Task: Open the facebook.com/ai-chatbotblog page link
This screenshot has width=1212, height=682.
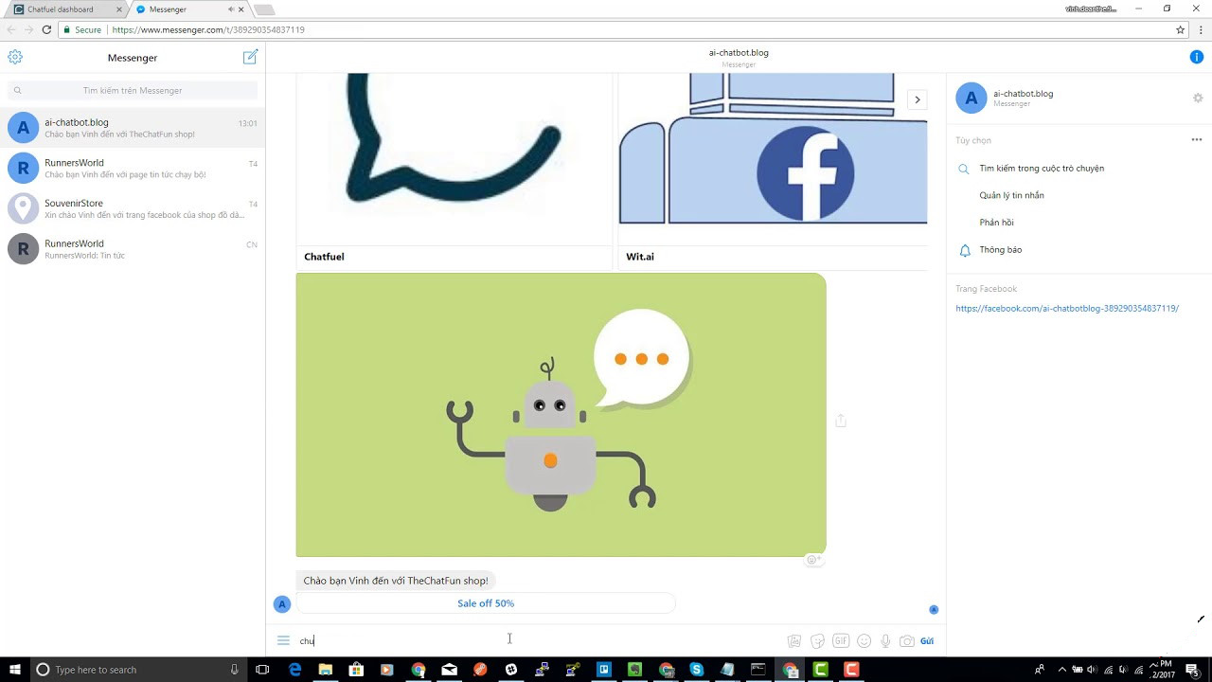Action: point(1067,309)
